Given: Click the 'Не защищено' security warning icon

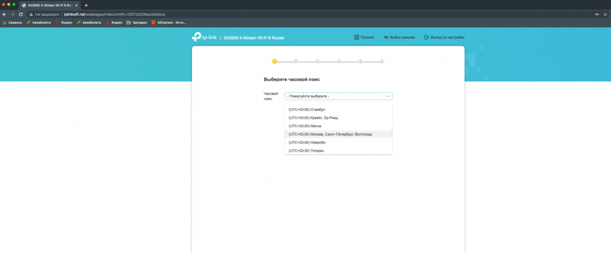Looking at the screenshot, I should pyautogui.click(x=31, y=14).
